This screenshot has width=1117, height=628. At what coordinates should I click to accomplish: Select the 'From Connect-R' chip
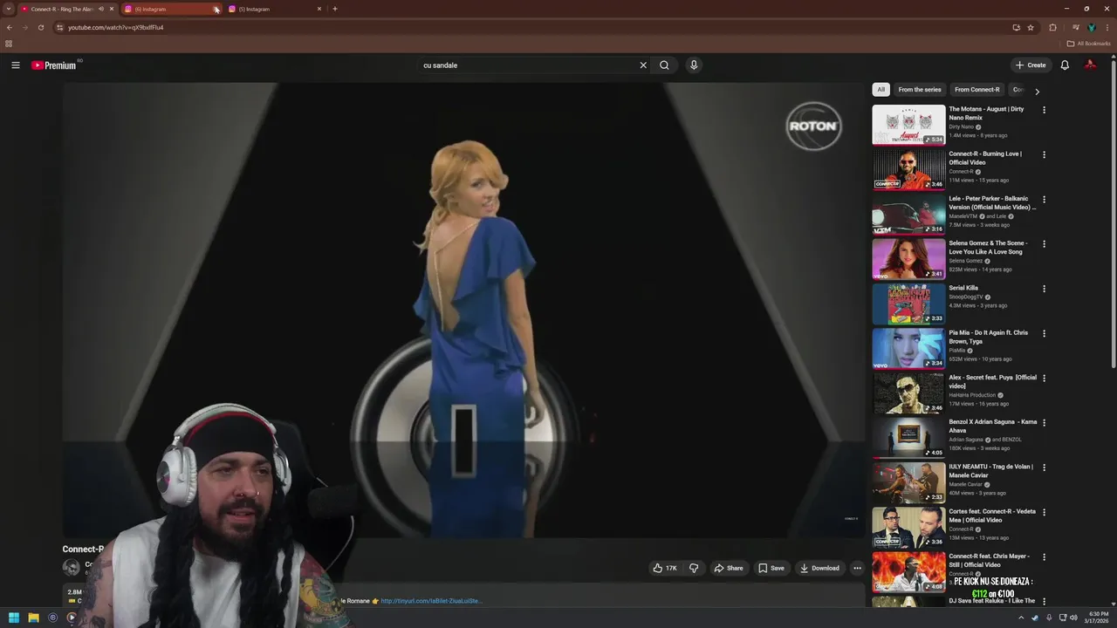pos(977,90)
